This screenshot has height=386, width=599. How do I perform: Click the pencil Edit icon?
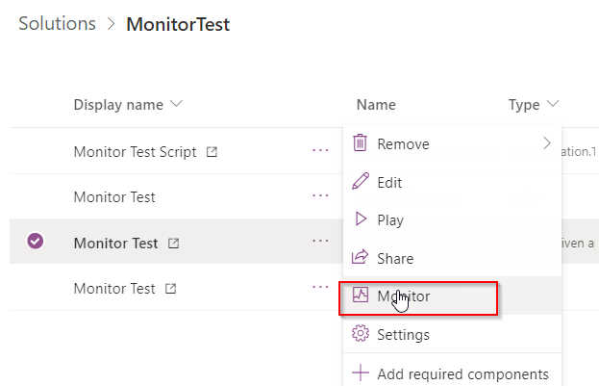click(x=361, y=181)
